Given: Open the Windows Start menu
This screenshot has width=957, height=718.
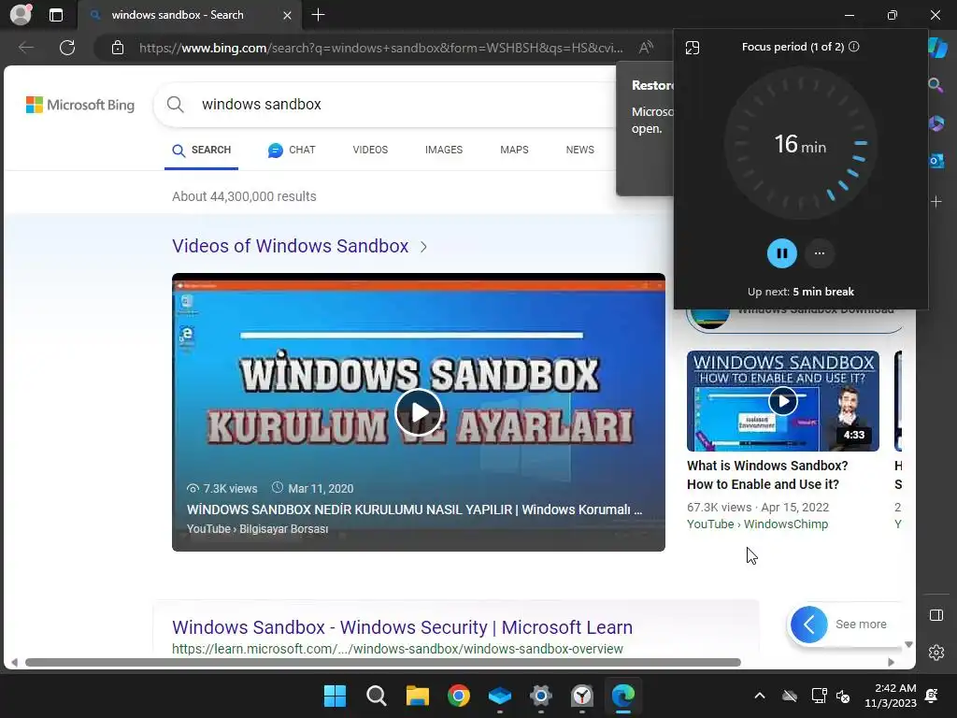Looking at the screenshot, I should tap(335, 696).
